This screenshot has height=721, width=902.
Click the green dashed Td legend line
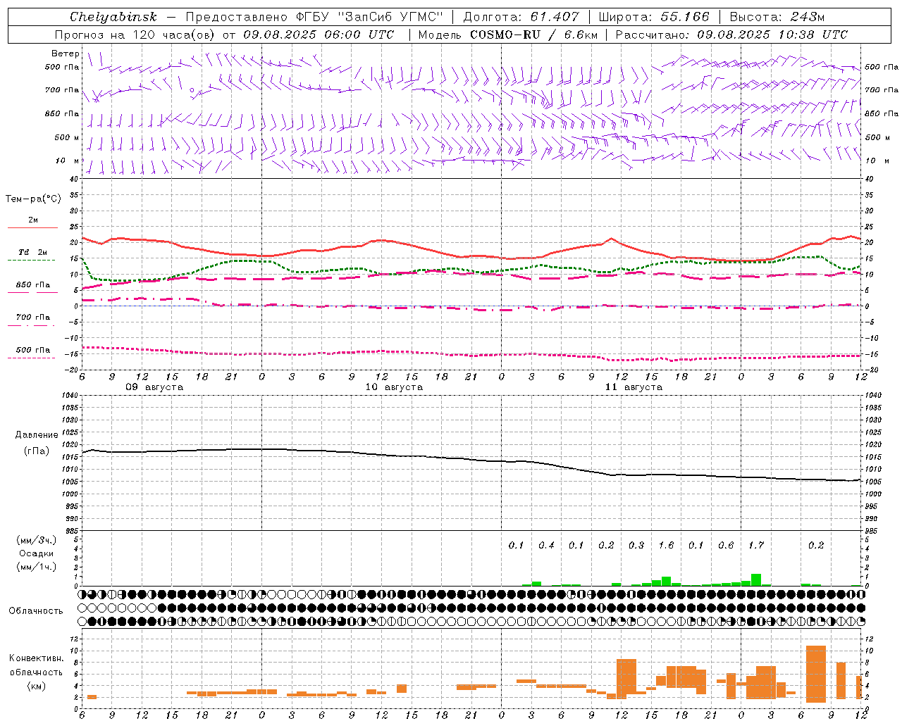click(x=31, y=261)
